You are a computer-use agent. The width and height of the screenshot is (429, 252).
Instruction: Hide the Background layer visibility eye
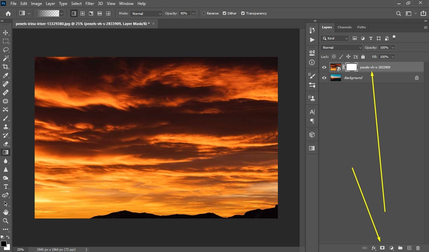[x=324, y=78]
